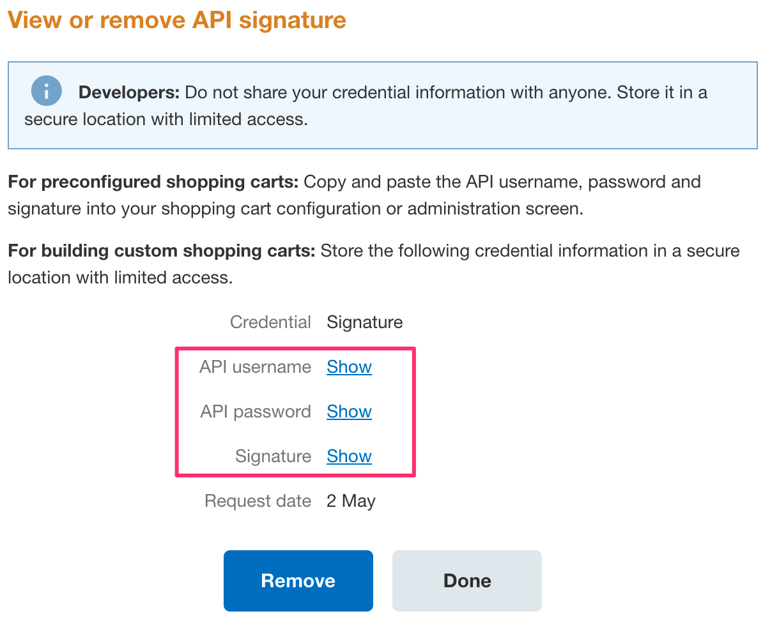Click the Request date label
The width and height of the screenshot is (763, 623).
point(258,501)
